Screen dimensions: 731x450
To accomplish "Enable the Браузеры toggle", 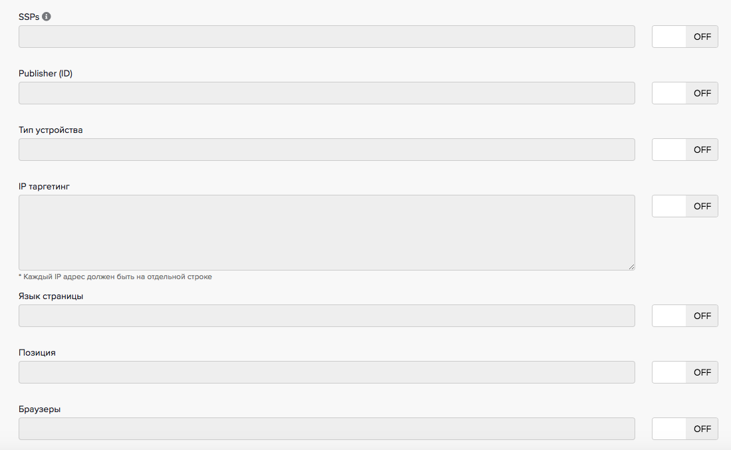I will (x=684, y=429).
